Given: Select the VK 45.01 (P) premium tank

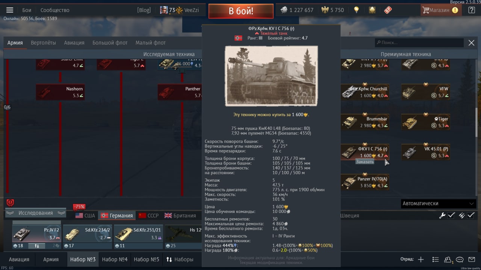Looking at the screenshot, I should tap(425, 152).
